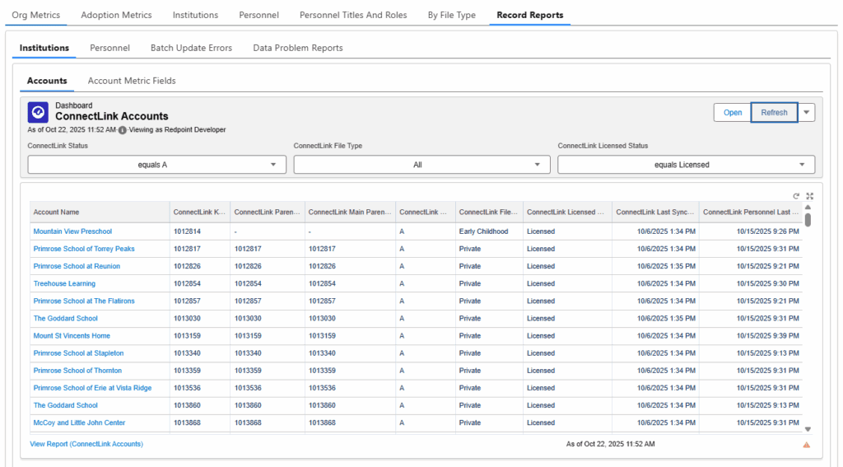Open Treehouse Learning account link

click(64, 283)
